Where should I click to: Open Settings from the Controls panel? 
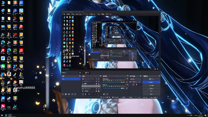pyautogui.click(x=151, y=91)
